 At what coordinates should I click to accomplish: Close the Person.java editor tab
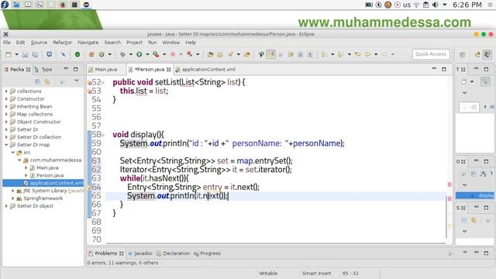[169, 69]
